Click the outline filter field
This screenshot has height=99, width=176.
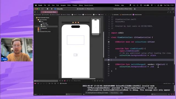click(x=46, y=81)
